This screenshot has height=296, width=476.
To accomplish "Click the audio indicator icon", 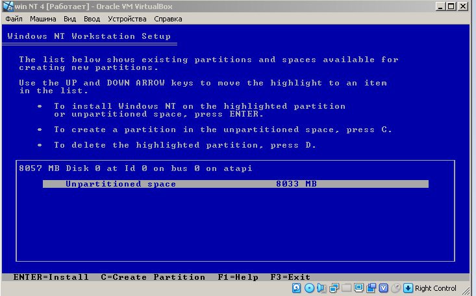I will [x=322, y=288].
